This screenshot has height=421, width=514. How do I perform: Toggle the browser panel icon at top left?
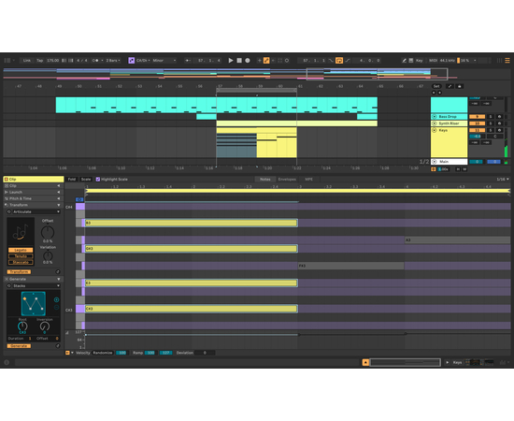point(7,61)
